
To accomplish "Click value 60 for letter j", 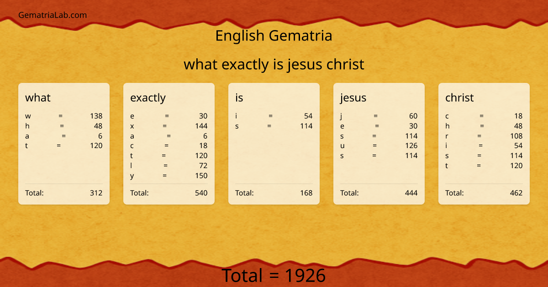I will 413,116.
